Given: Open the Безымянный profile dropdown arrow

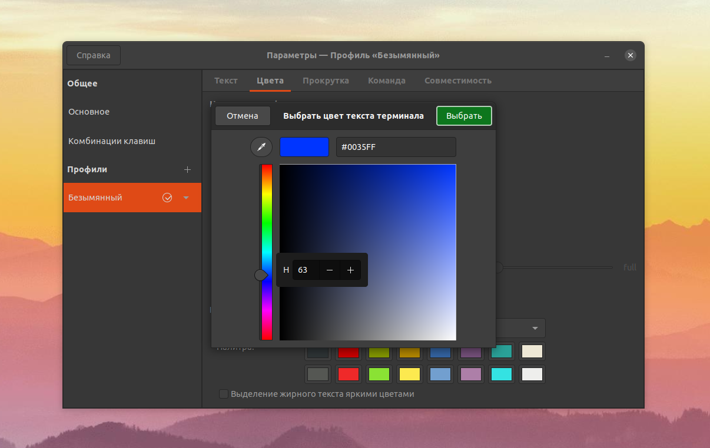Looking at the screenshot, I should 186,198.
